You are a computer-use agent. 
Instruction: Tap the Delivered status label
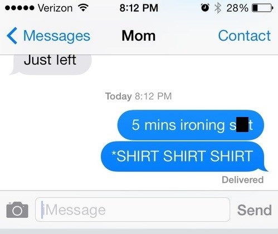243,180
